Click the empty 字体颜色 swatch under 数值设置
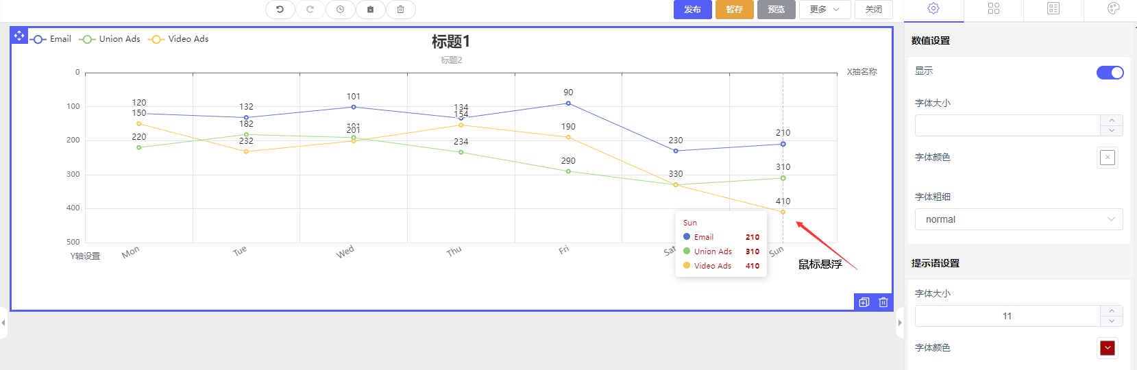 pyautogui.click(x=1107, y=158)
